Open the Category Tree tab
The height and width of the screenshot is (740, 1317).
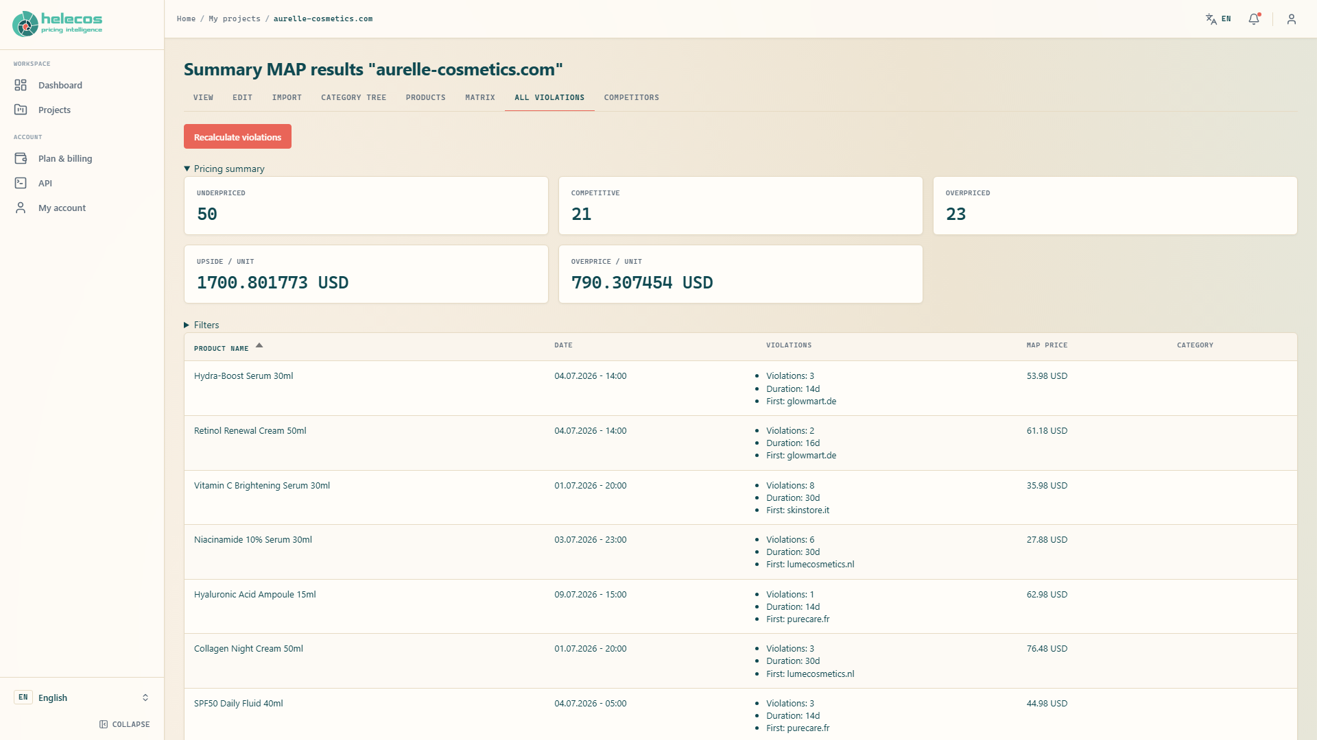354,97
